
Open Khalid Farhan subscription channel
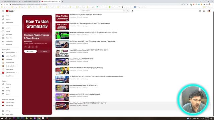9,69
